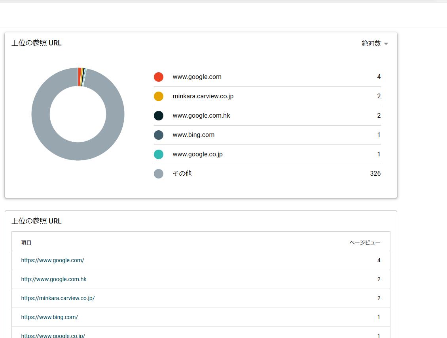Open https://minkara.carview.co.jp/ link in table

click(x=58, y=298)
